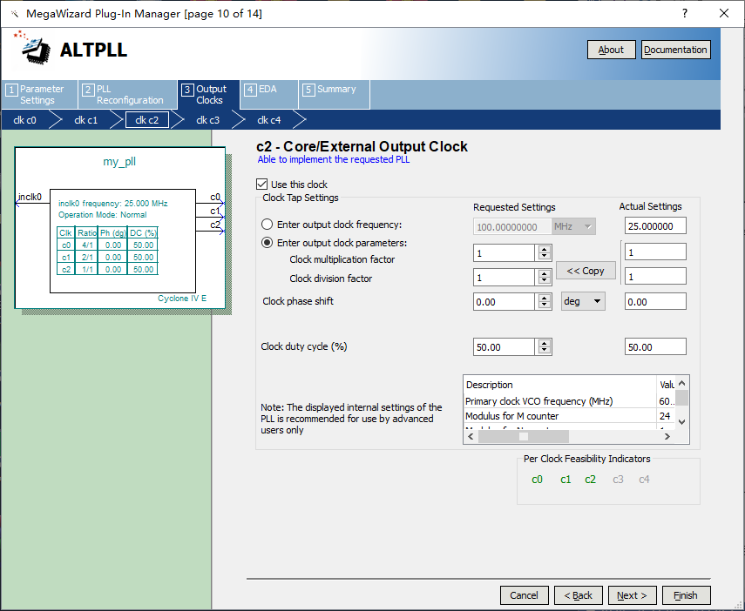Image resolution: width=745 pixels, height=611 pixels.
Task: Click the MegaWizard title bar icon
Action: [x=14, y=14]
